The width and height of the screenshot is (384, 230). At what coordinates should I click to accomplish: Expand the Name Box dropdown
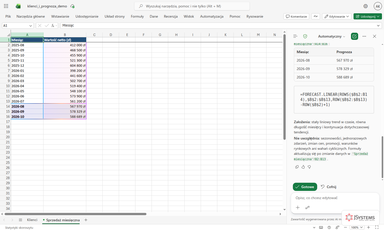[31, 26]
